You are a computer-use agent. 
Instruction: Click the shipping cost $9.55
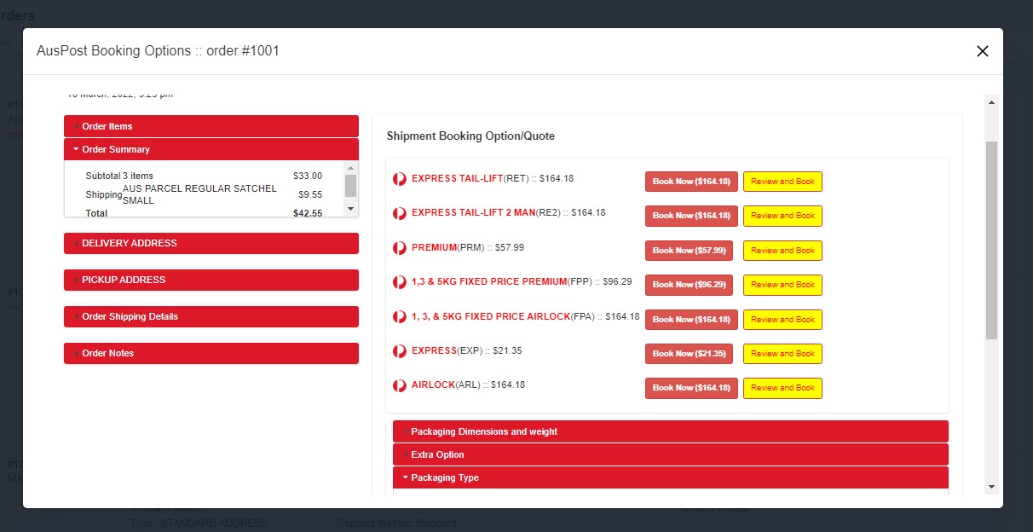click(x=310, y=194)
